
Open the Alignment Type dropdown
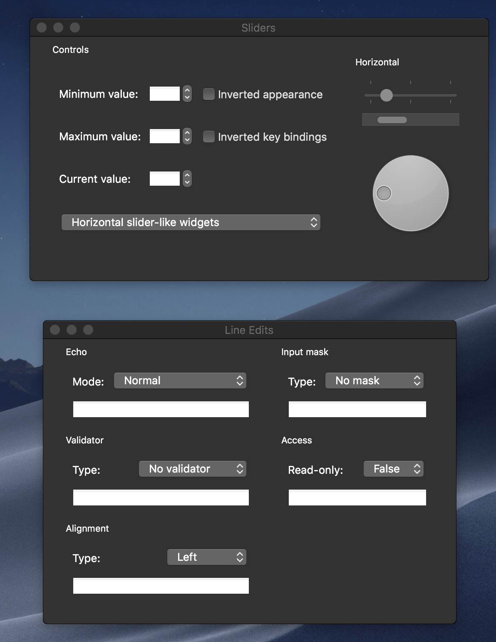(x=206, y=557)
